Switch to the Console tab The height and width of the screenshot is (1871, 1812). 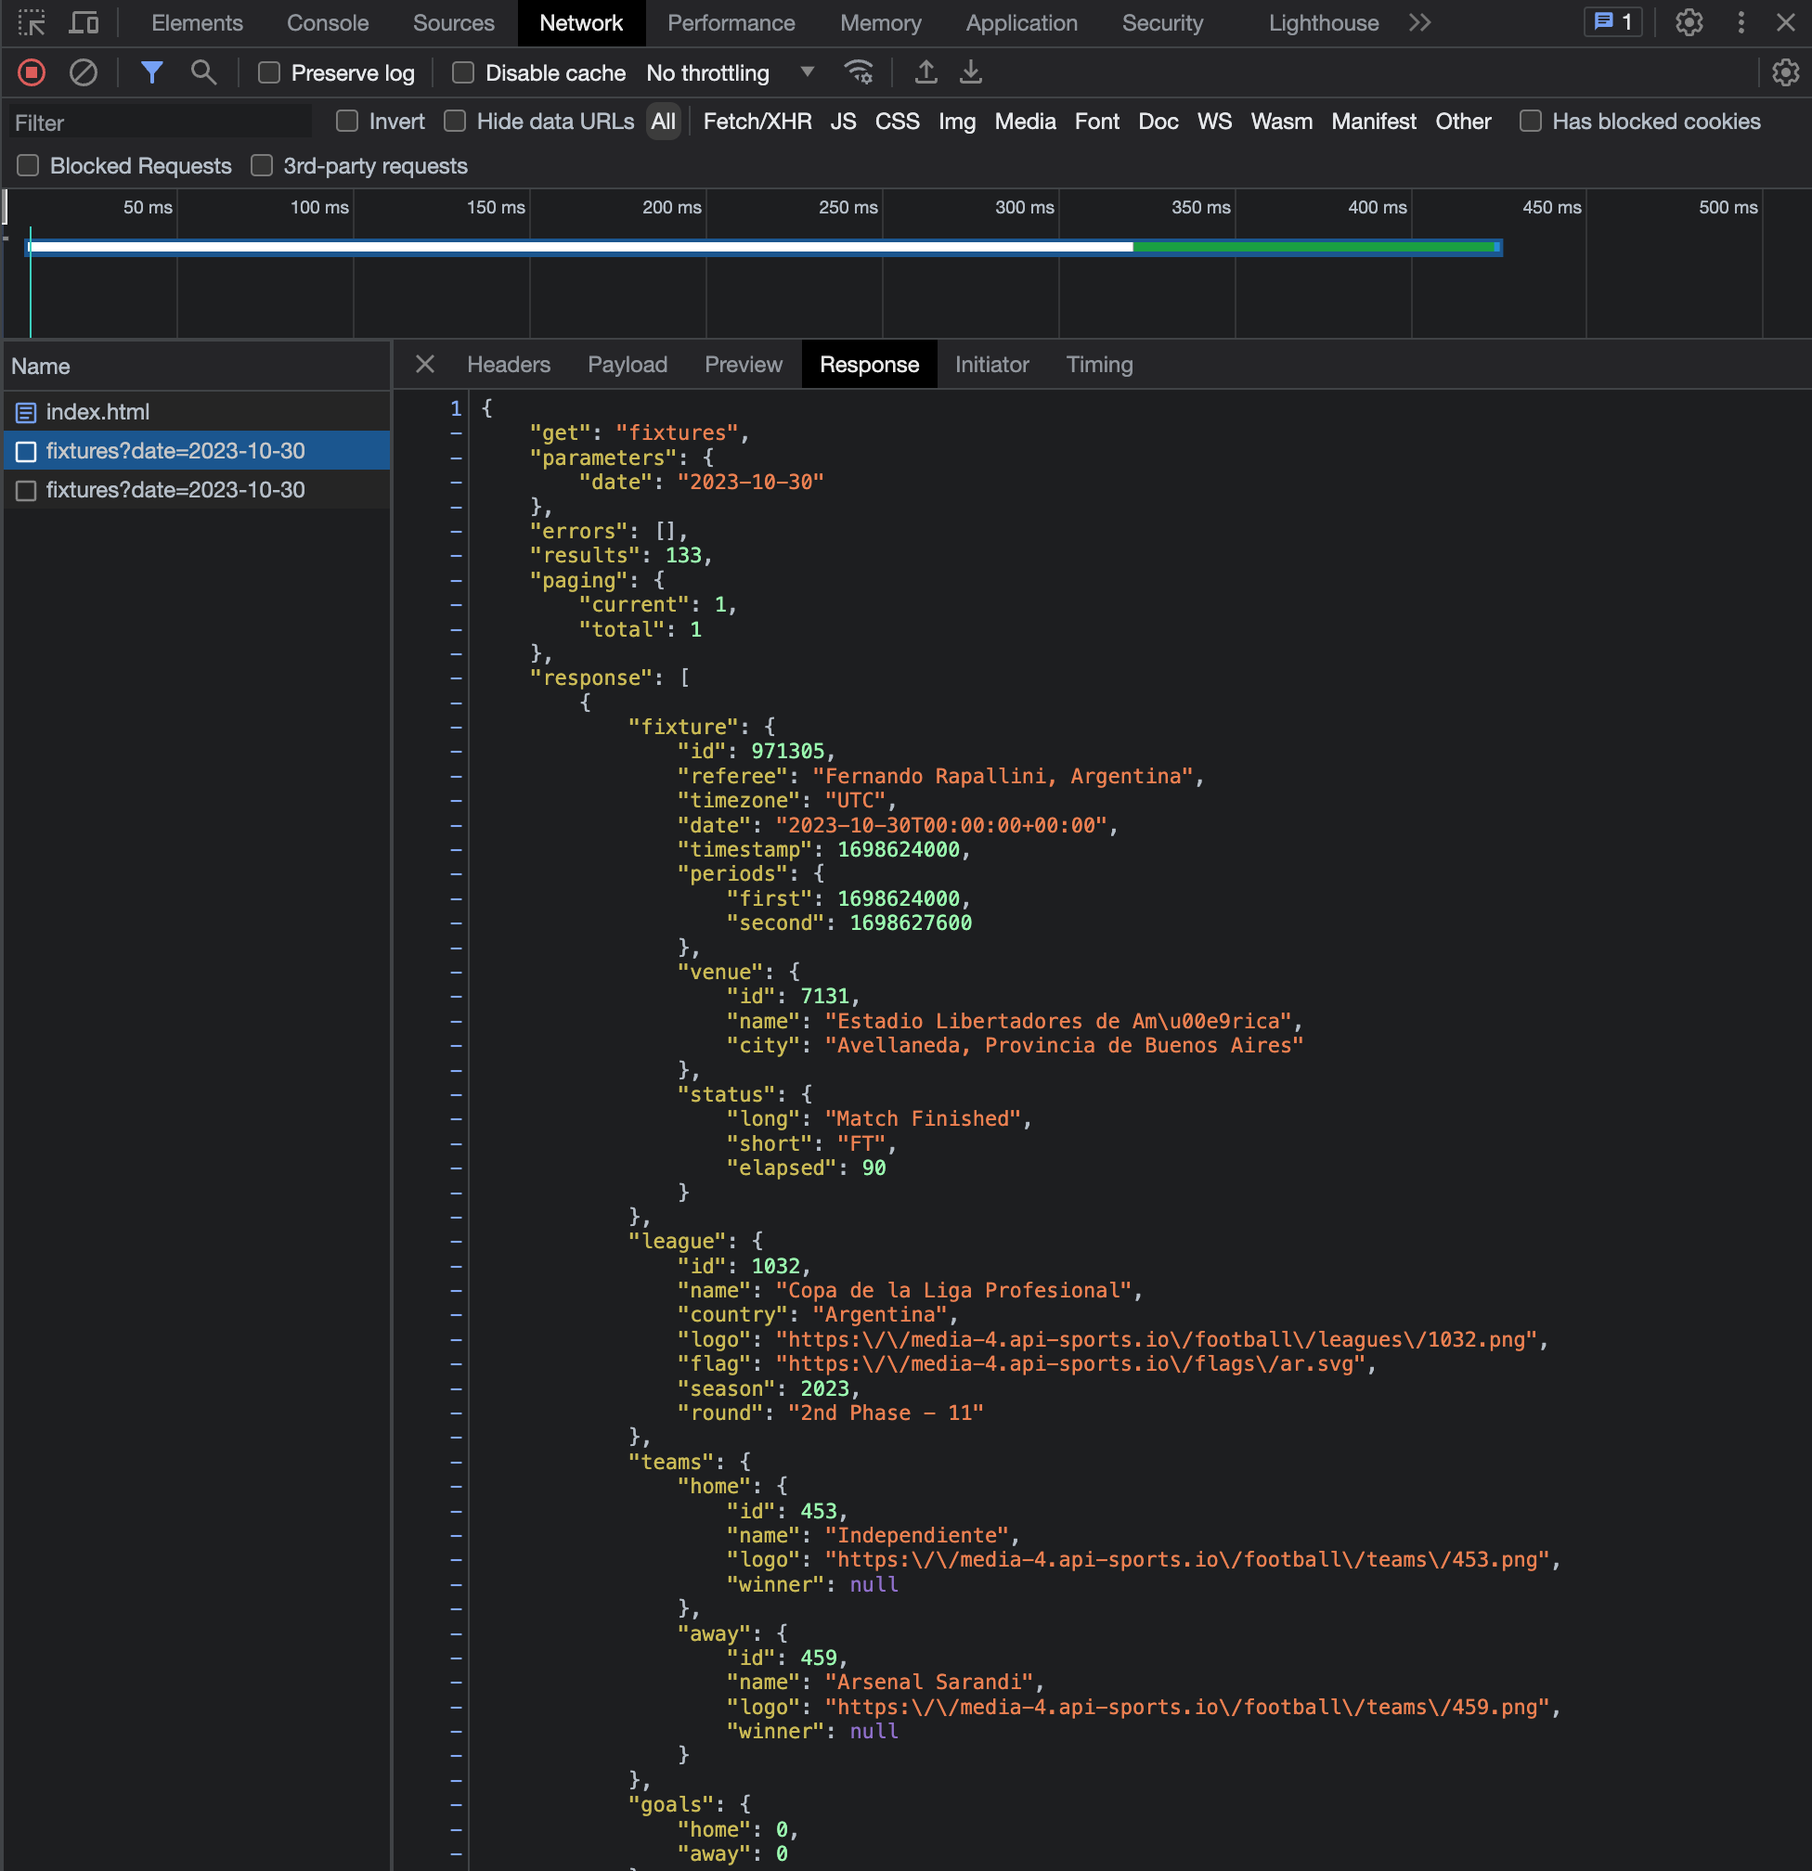pos(328,23)
